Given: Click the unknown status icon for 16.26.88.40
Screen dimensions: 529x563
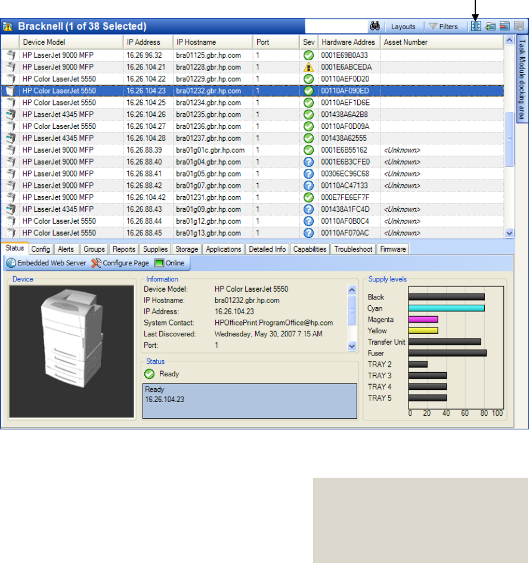Looking at the screenshot, I should tap(308, 162).
